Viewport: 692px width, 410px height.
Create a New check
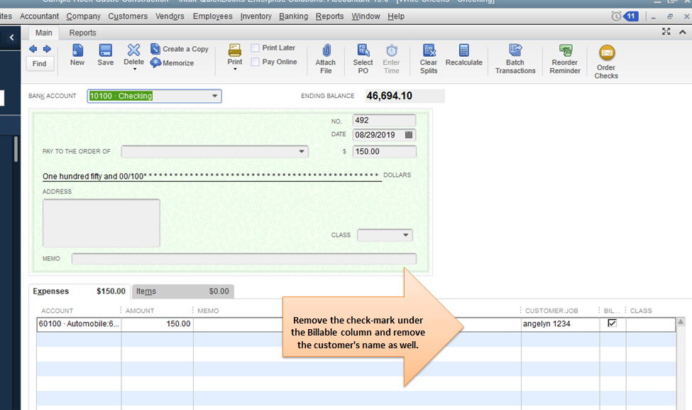77,55
